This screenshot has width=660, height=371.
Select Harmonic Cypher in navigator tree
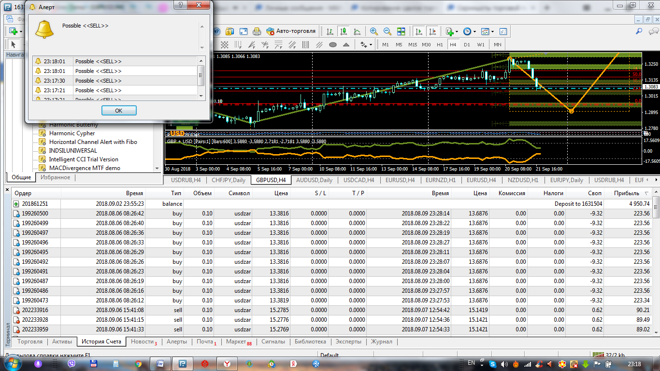click(x=72, y=133)
